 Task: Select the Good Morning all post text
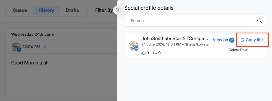click(x=30, y=63)
